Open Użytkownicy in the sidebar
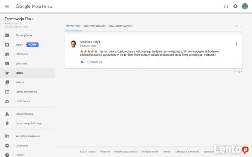The image size is (252, 157). tap(22, 101)
